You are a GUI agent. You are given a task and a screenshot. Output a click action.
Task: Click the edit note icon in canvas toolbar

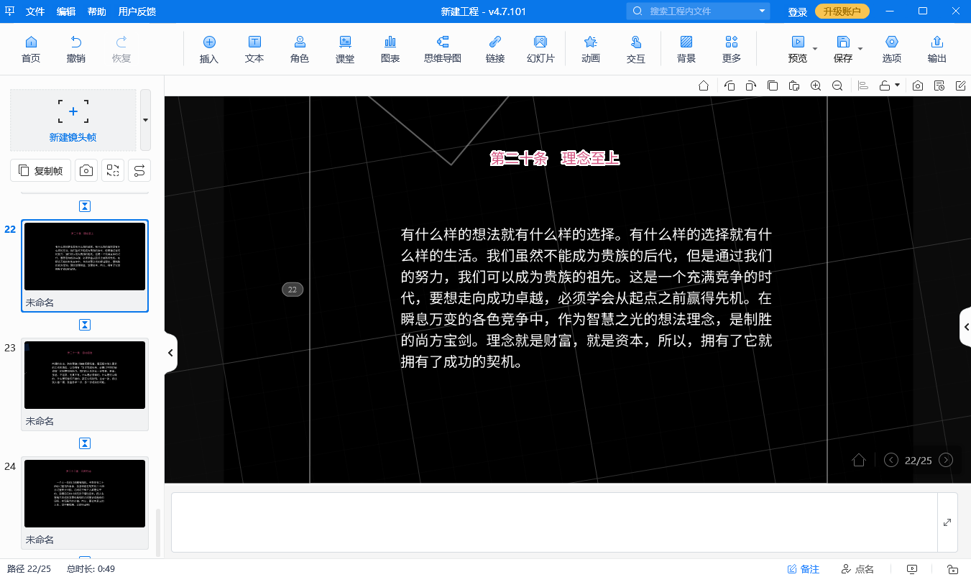tap(961, 86)
